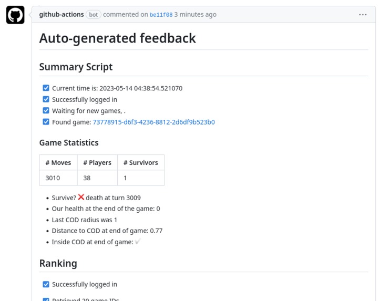Viewport: 380px width, 301px height.
Task: Toggle the Found game checkbox
Action: (46, 121)
